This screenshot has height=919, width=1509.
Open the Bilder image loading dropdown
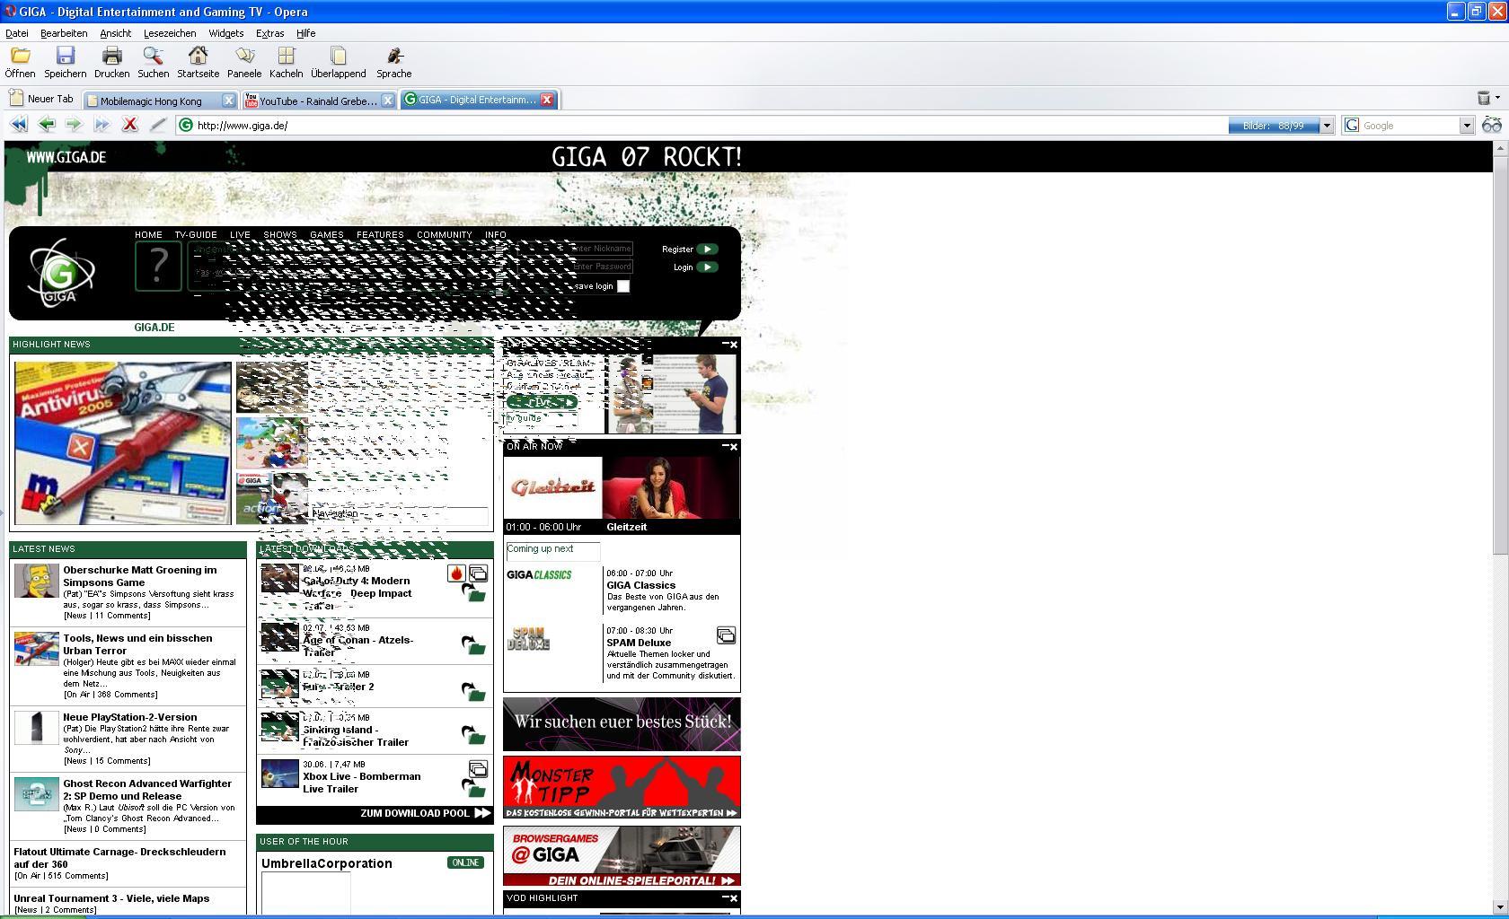[x=1326, y=126]
